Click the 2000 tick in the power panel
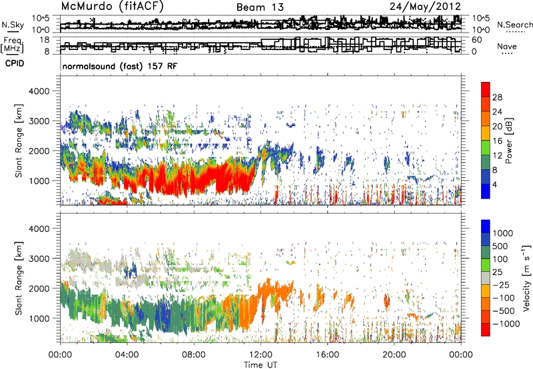This screenshot has height=369, width=533. pyautogui.click(x=39, y=151)
